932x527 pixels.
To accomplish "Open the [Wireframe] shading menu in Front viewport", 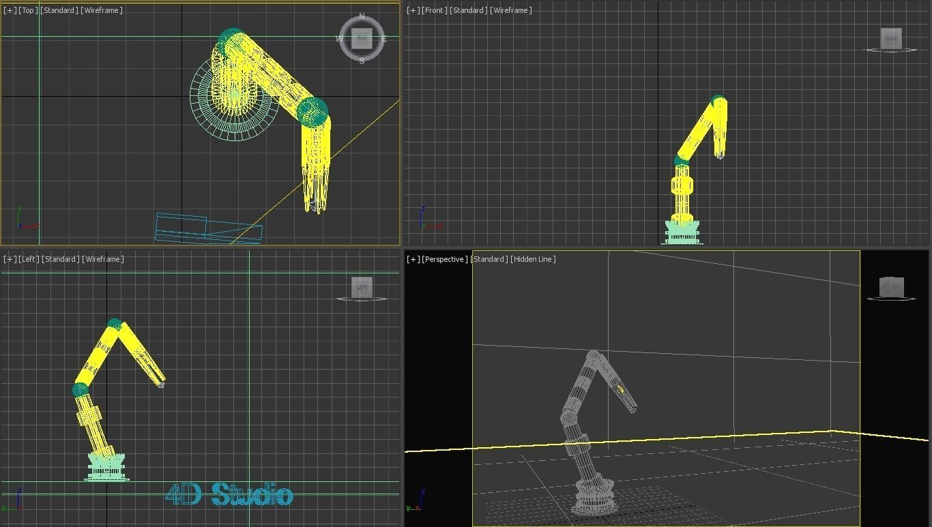I will pyautogui.click(x=510, y=10).
